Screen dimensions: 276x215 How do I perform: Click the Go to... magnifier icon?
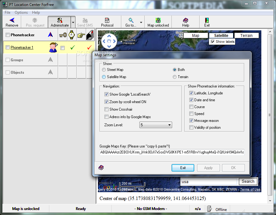(x=131, y=20)
